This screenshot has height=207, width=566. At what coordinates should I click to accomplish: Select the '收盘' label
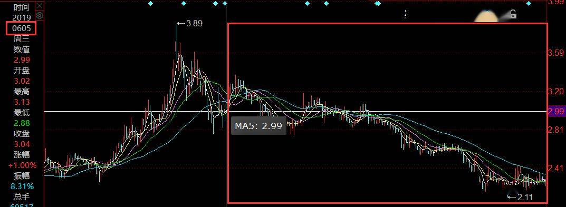[x=21, y=134]
